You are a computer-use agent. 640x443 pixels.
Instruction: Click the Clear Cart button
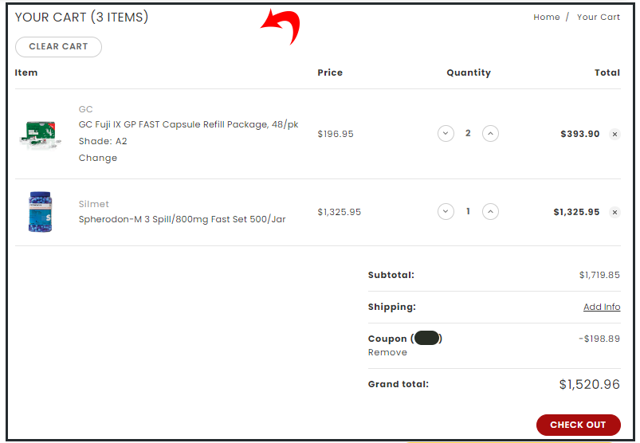tap(58, 46)
